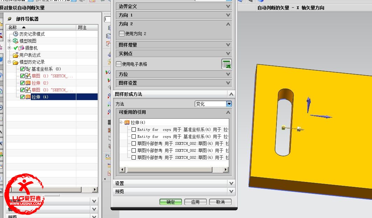Check the first Entity for csys reference
This screenshot has width=372, height=218.
click(134, 129)
